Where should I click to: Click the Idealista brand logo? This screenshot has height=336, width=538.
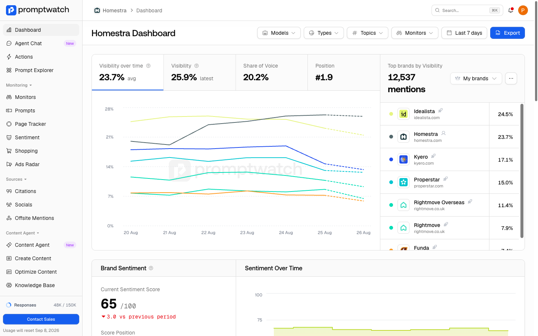click(403, 114)
